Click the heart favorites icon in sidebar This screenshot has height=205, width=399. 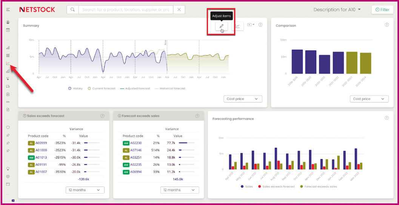(8, 127)
